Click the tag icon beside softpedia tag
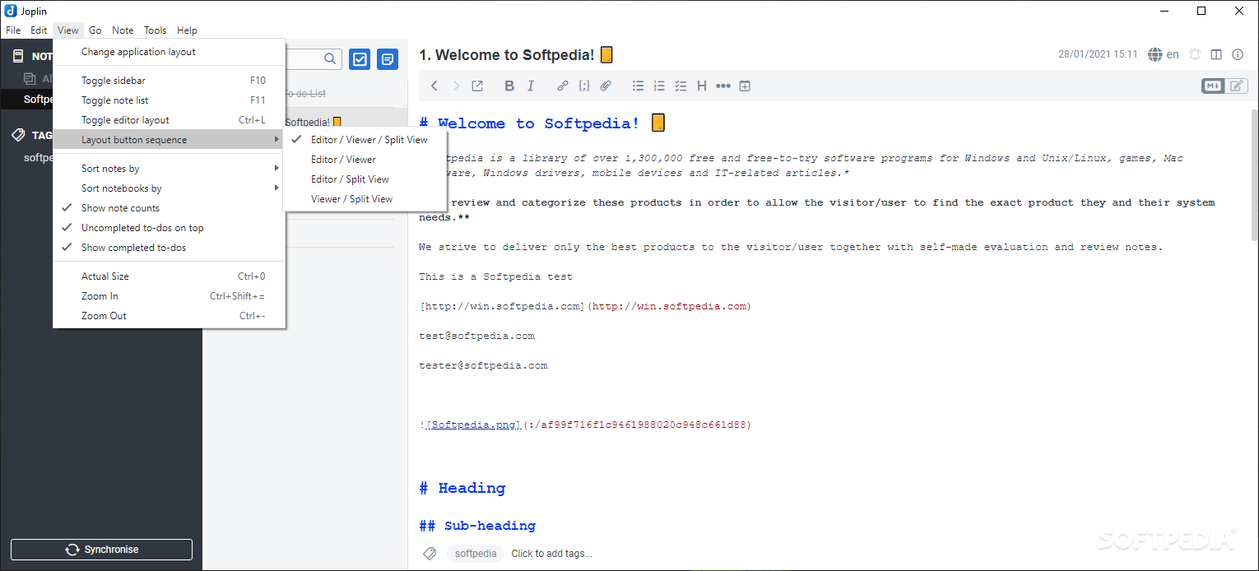 (x=430, y=554)
